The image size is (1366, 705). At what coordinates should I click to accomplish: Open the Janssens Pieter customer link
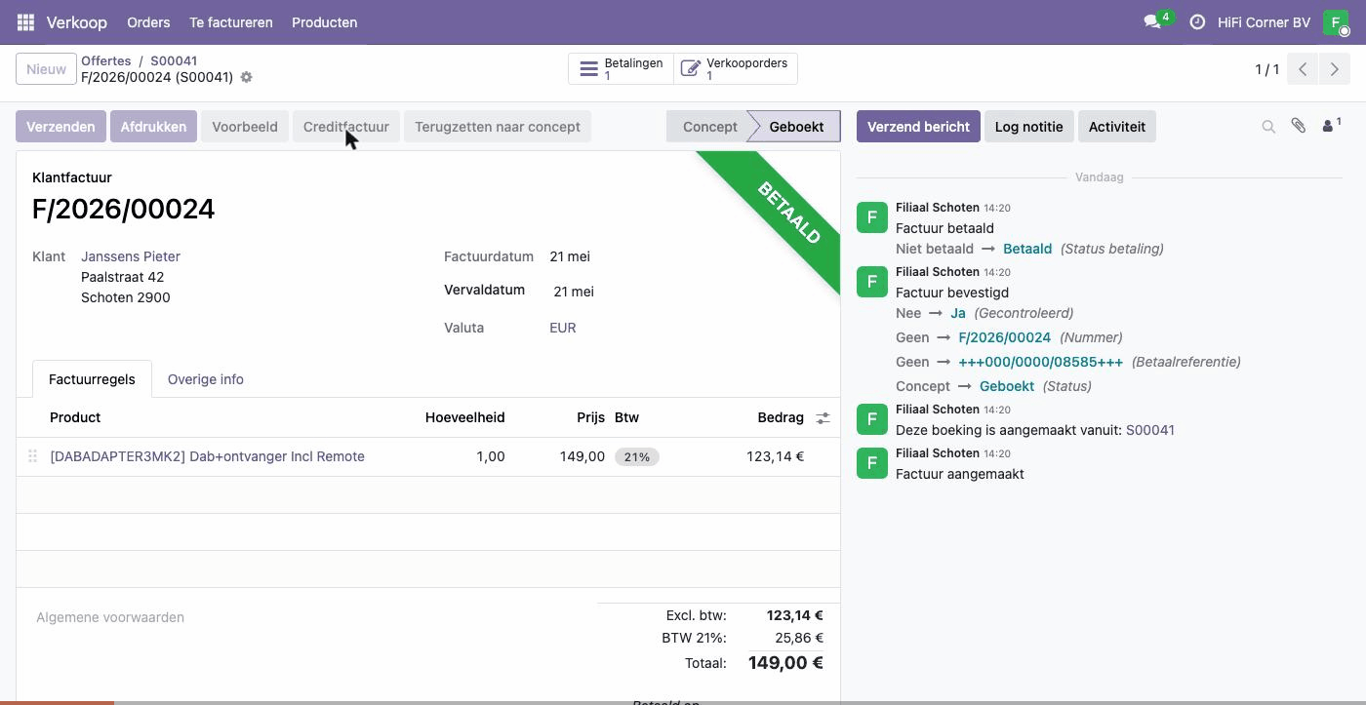(131, 256)
